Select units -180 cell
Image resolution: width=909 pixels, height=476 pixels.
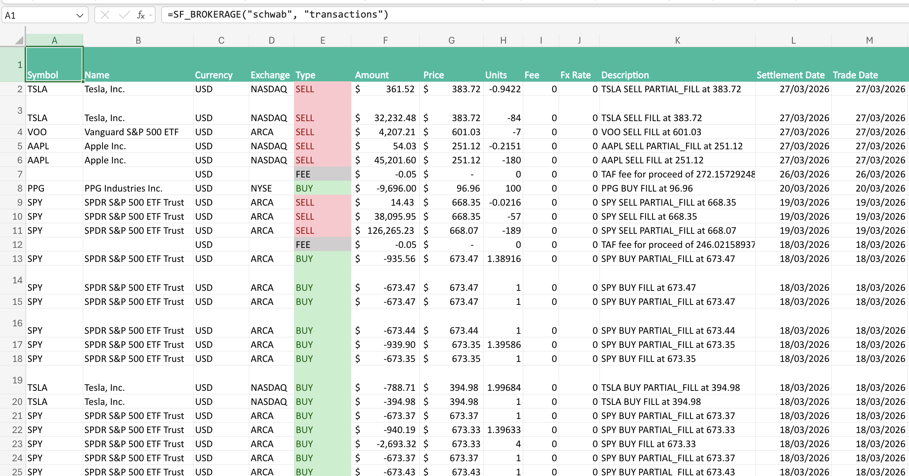tap(503, 160)
